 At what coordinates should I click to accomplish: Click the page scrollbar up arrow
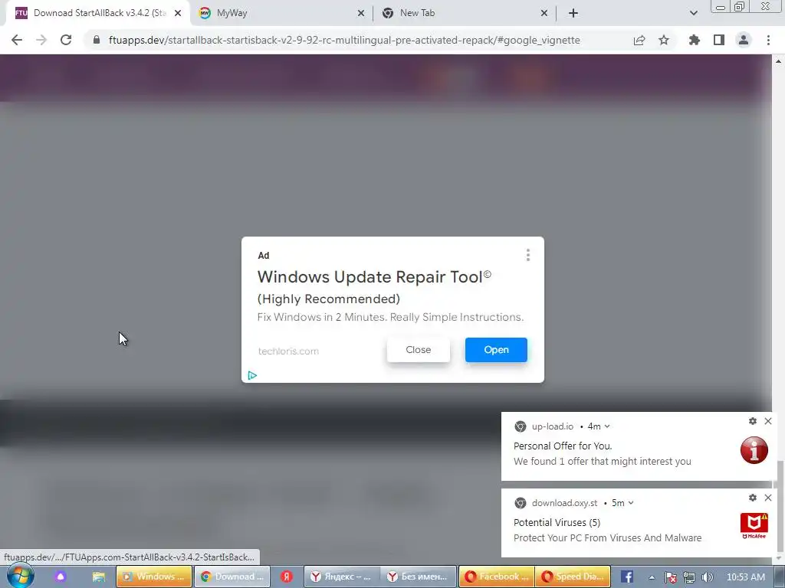coord(779,61)
